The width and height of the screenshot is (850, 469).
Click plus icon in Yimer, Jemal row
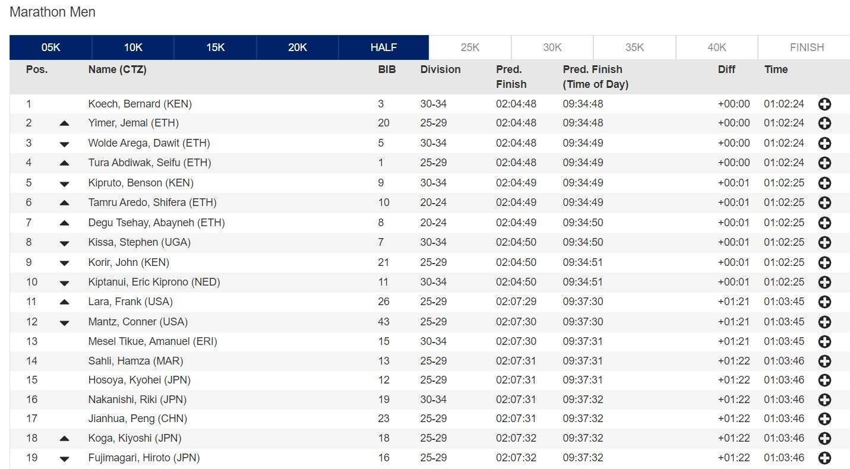pos(824,123)
